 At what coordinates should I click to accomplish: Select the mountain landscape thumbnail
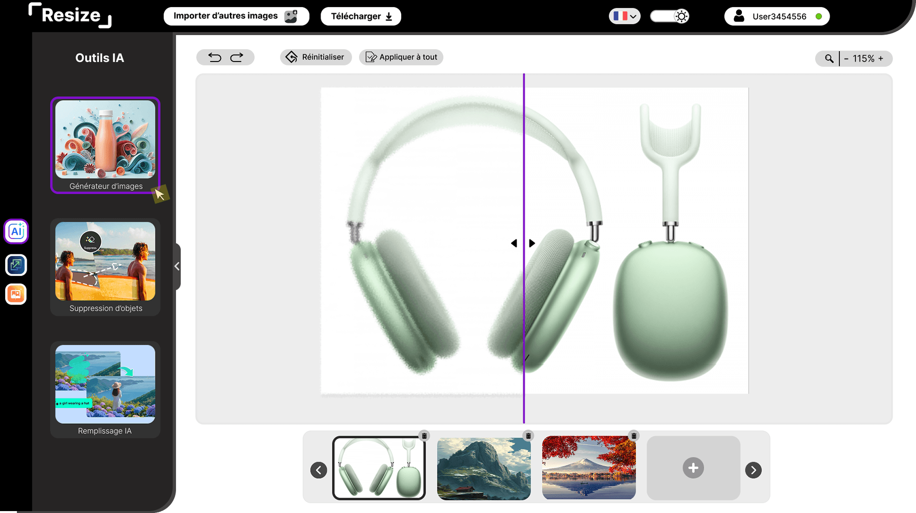pos(484,468)
